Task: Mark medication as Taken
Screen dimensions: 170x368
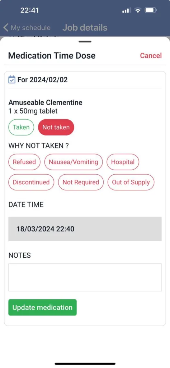Action: tap(21, 127)
